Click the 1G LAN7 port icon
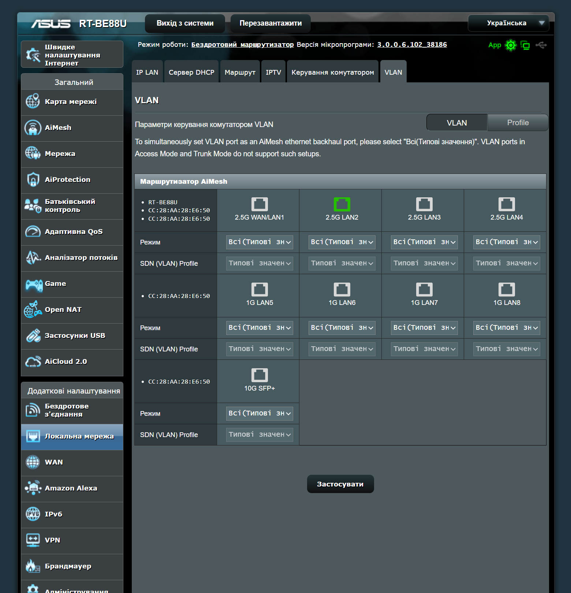This screenshot has height=593, width=571. pos(424,289)
